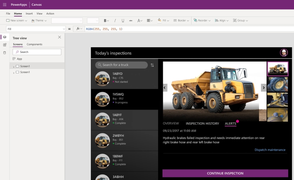The width and height of the screenshot is (294, 180).
Task: Select truck 1ABYF in list
Action: (125, 120)
